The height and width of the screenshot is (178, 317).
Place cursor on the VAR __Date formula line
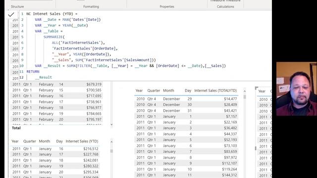tap(67, 20)
